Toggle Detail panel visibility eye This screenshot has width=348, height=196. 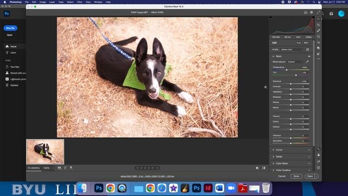point(309,157)
